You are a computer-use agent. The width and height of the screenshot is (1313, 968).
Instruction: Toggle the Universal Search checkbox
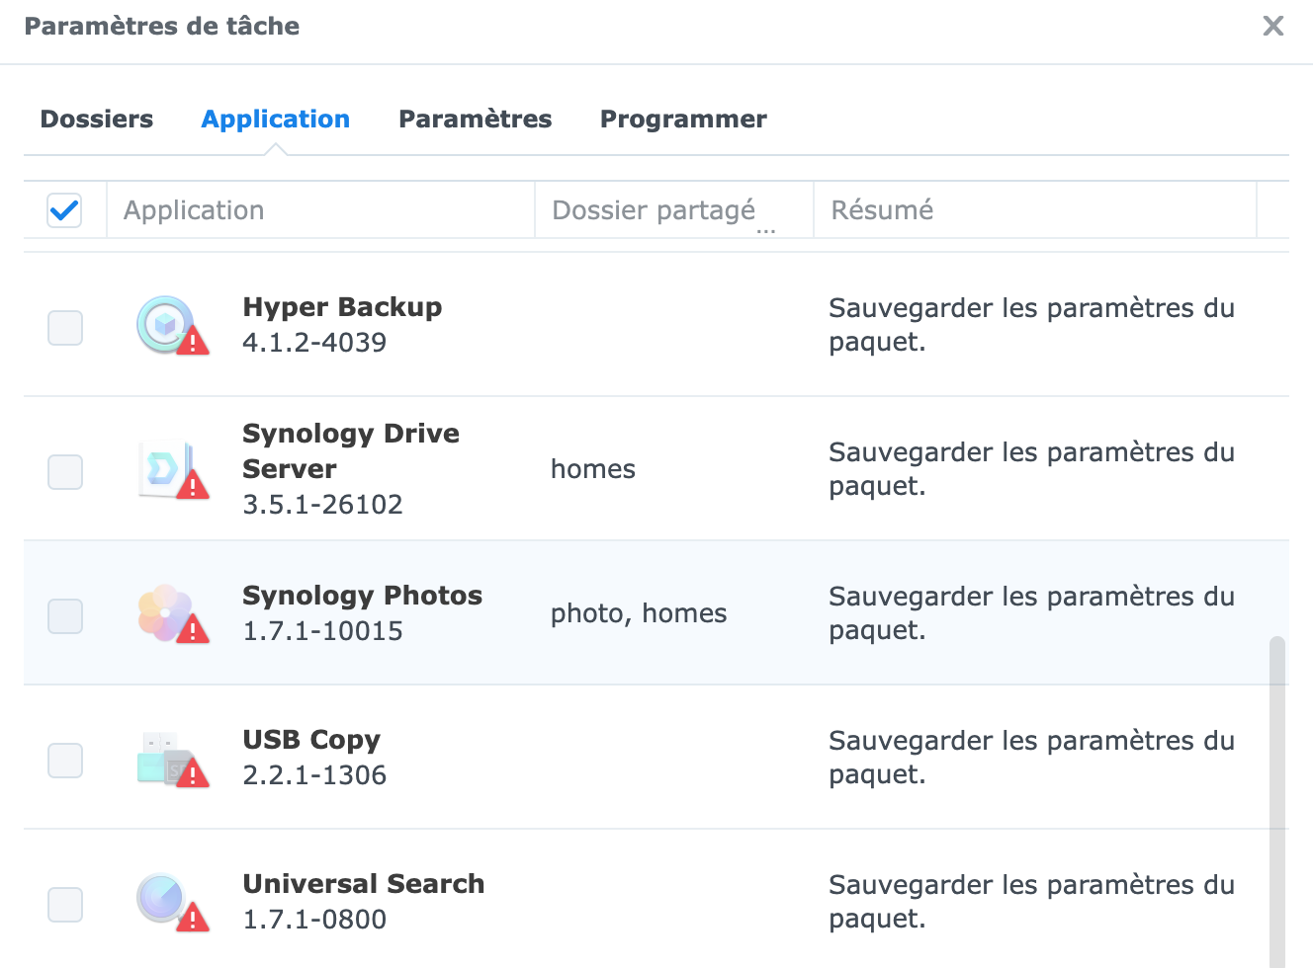pos(65,905)
